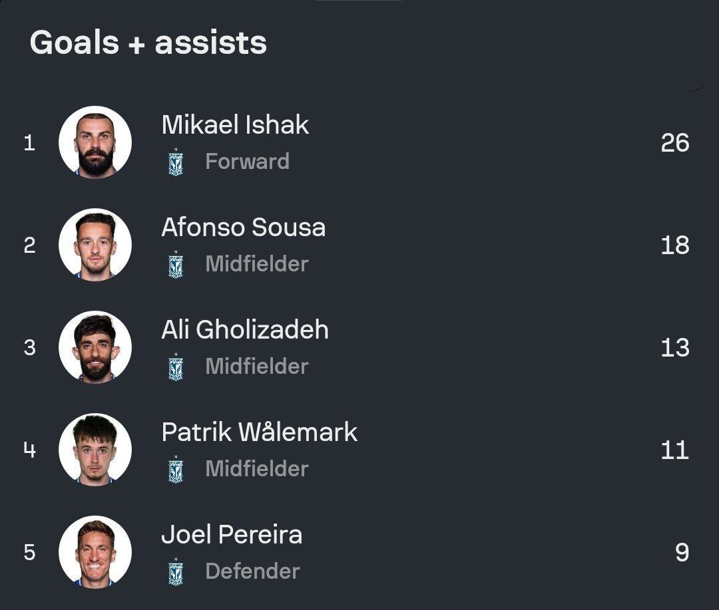Click the club crest beside Mikael Ishak's Forward label
This screenshot has height=610, width=719.
tap(176, 162)
